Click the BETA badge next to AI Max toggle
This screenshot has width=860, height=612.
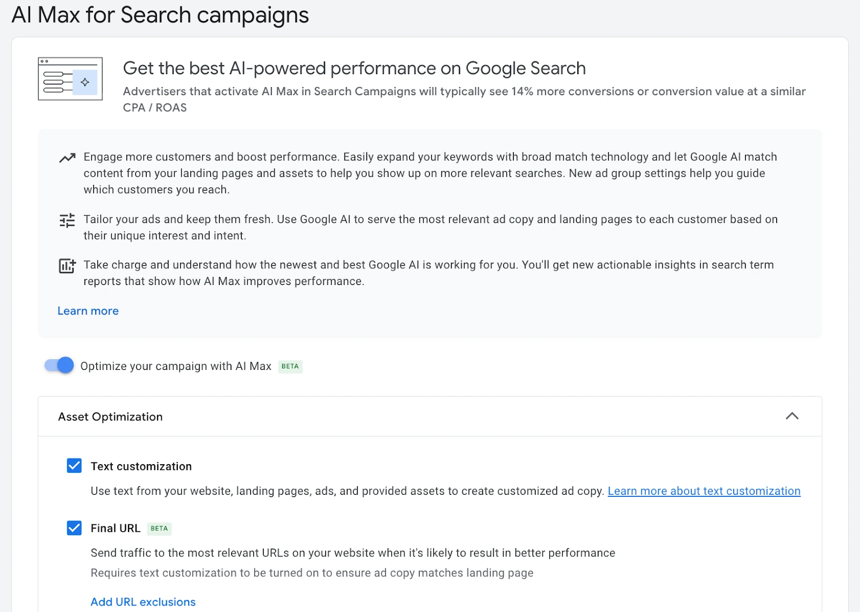pyautogui.click(x=290, y=367)
